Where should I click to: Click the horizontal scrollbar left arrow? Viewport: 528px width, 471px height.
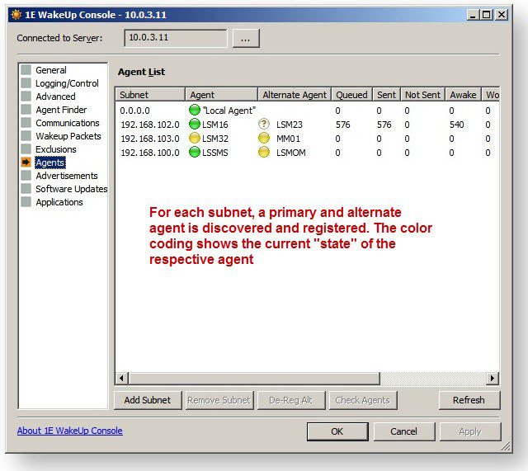pyautogui.click(x=121, y=379)
